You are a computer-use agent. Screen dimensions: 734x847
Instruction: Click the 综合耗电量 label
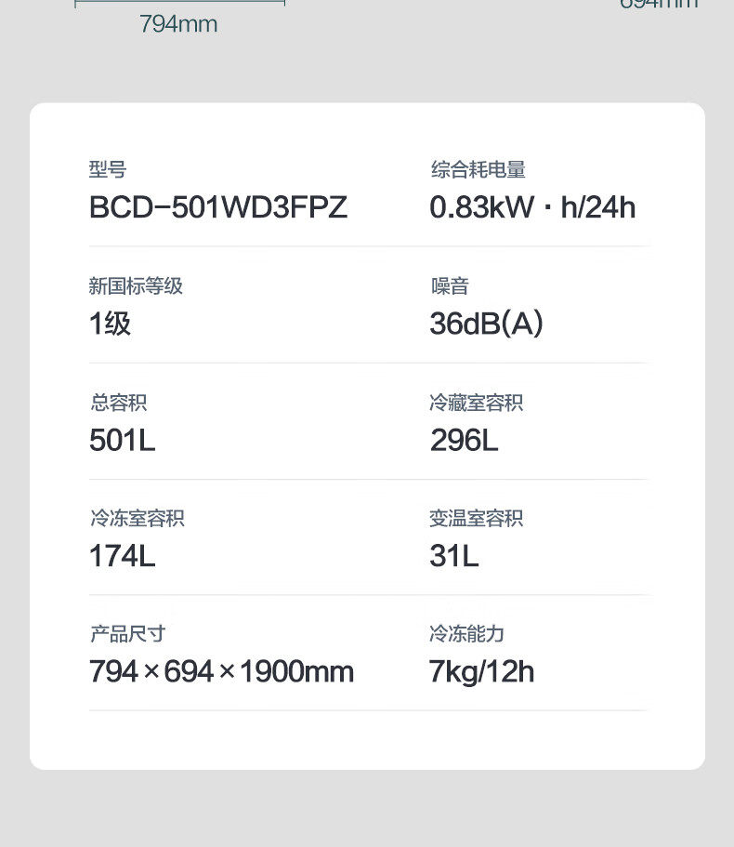click(478, 169)
